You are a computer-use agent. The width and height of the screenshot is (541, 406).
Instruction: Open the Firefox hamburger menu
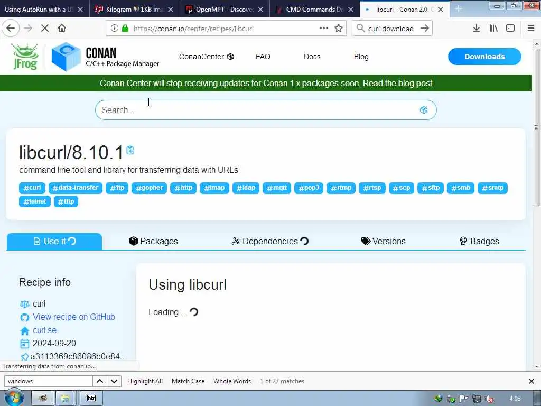[x=530, y=29]
